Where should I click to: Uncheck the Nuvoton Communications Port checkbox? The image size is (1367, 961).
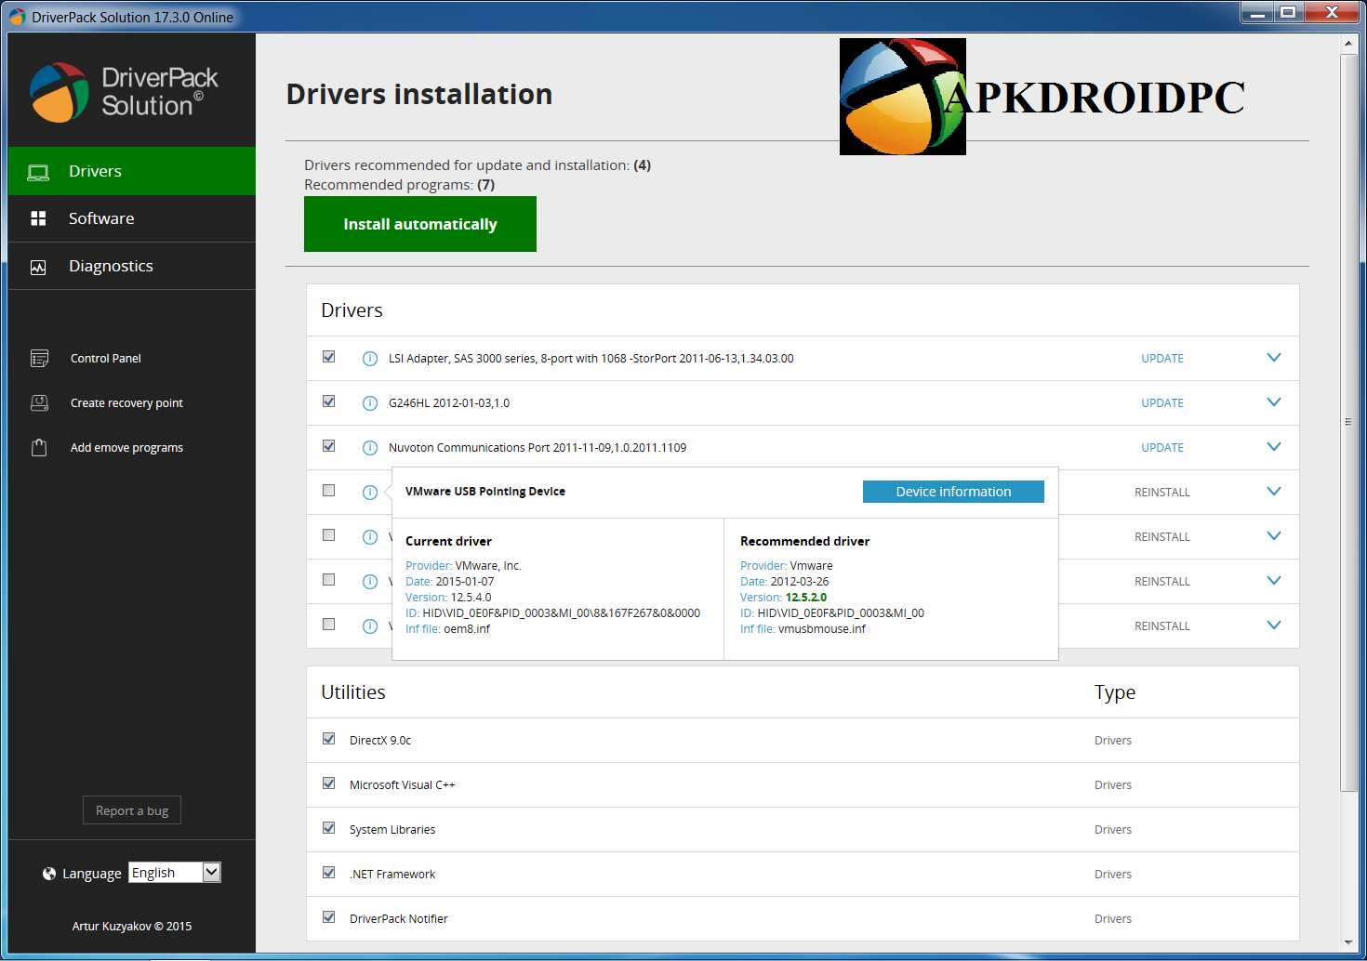[328, 446]
